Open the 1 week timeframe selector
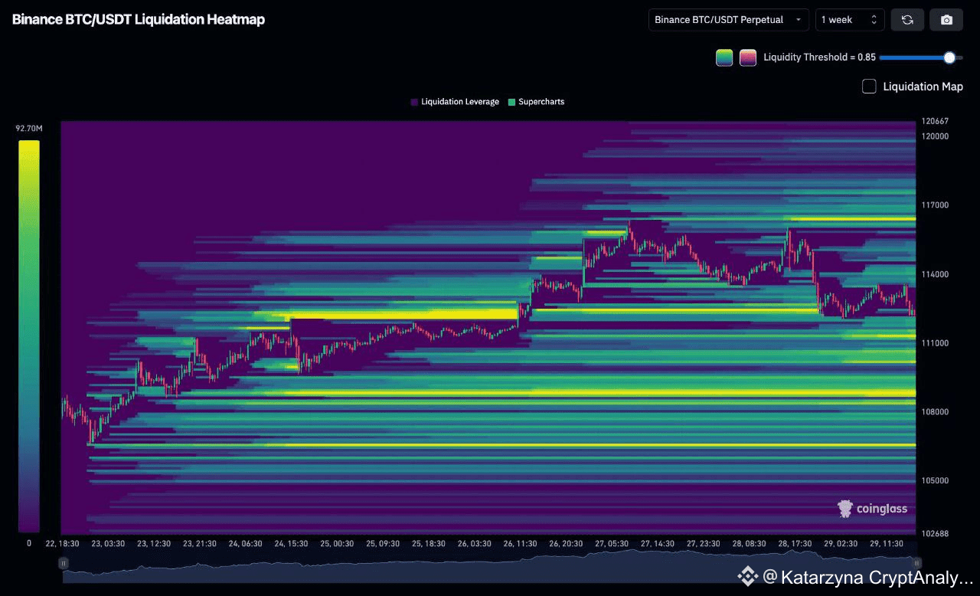This screenshot has height=596, width=980. pos(850,20)
